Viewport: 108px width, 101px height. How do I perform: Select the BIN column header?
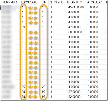click(x=44, y=2)
